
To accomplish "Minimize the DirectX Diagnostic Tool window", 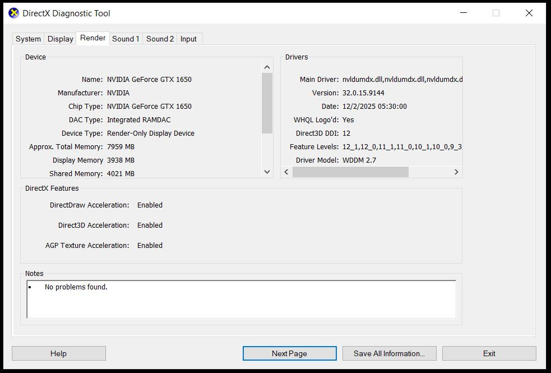I will pos(464,13).
